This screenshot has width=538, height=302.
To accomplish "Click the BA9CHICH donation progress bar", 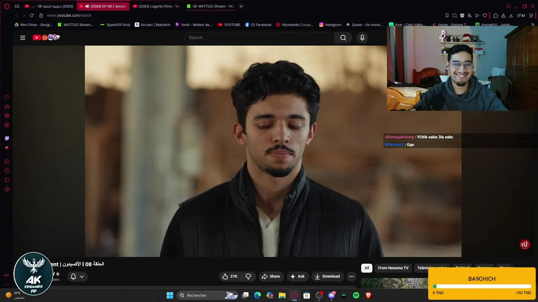I will 482,286.
